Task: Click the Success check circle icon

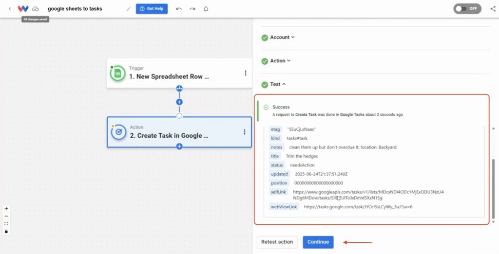Action: (266, 108)
